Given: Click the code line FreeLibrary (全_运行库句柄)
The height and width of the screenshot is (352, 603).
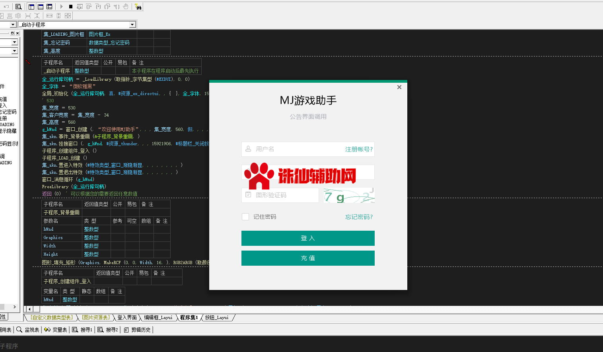Looking at the screenshot, I should 74,187.
